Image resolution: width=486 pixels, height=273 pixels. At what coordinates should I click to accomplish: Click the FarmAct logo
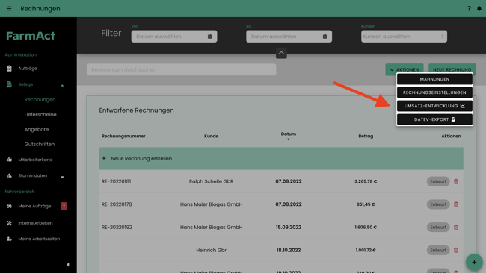31,36
